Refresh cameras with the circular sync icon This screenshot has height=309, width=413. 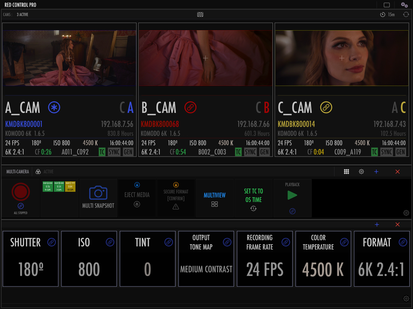[407, 14]
